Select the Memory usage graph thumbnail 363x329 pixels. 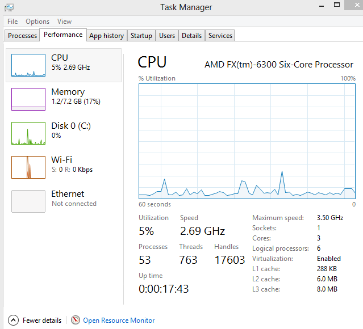click(28, 99)
